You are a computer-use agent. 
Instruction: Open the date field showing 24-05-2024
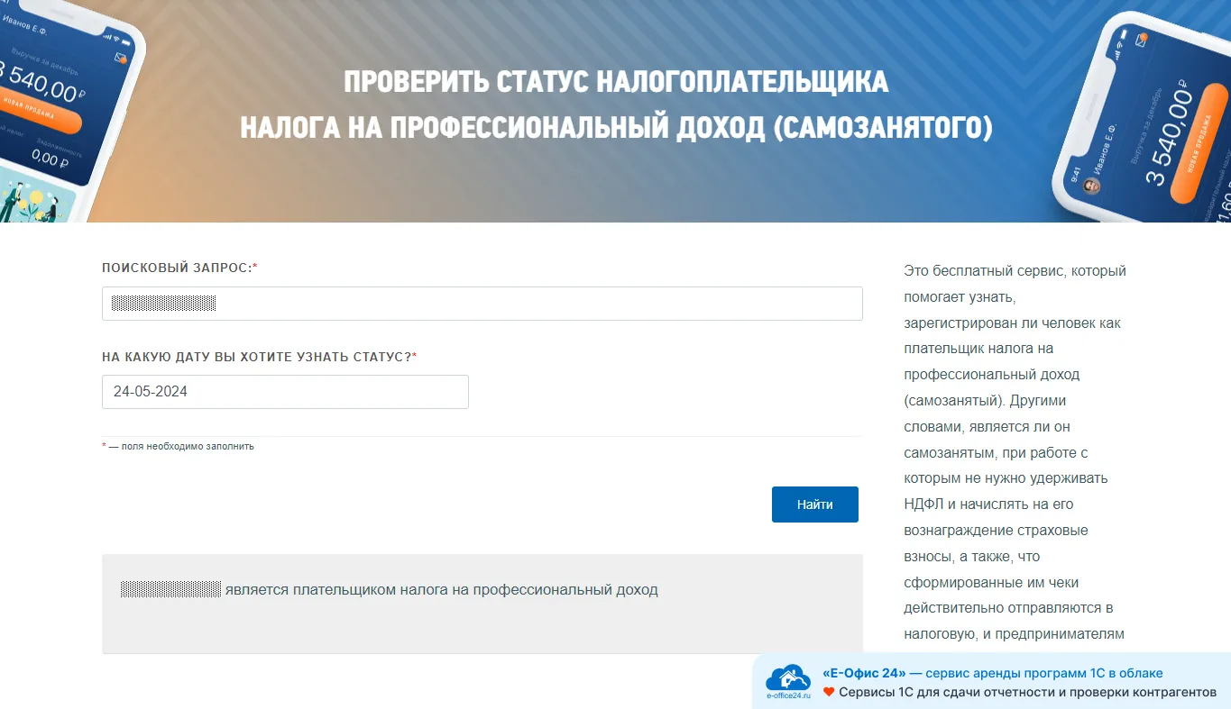(285, 392)
